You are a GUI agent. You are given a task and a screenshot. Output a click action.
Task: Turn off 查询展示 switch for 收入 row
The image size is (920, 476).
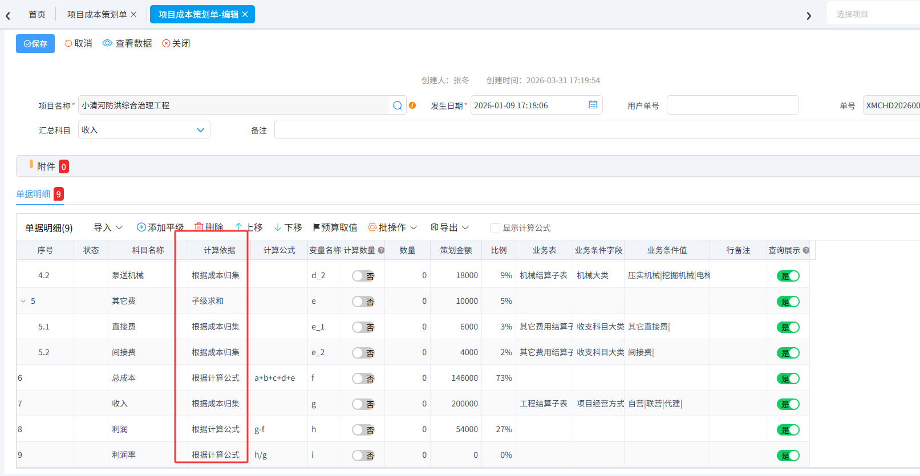(788, 404)
